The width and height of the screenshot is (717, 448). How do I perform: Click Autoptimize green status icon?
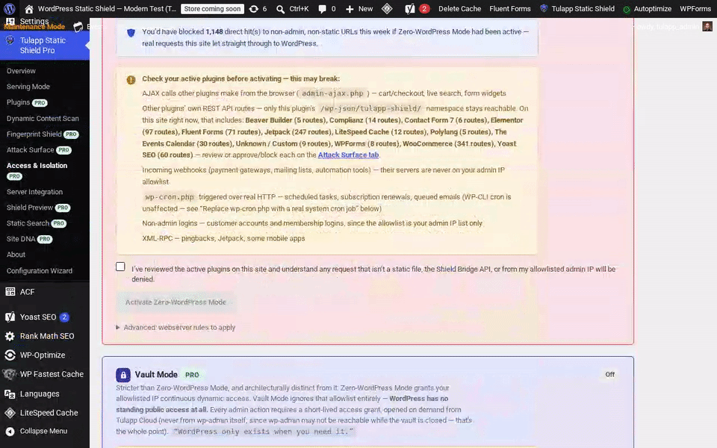tap(627, 9)
